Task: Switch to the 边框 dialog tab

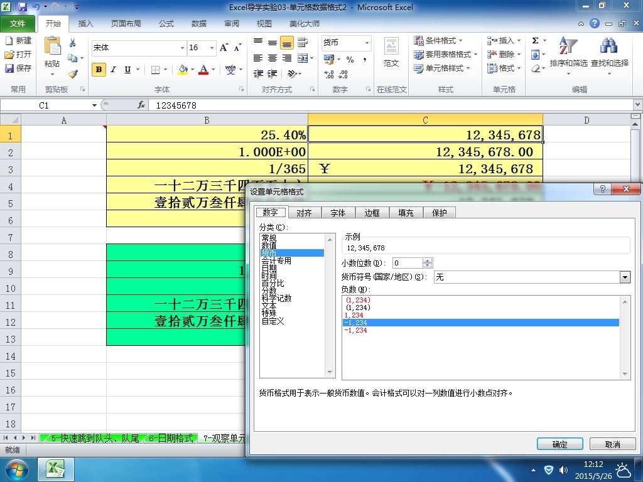Action: point(372,213)
